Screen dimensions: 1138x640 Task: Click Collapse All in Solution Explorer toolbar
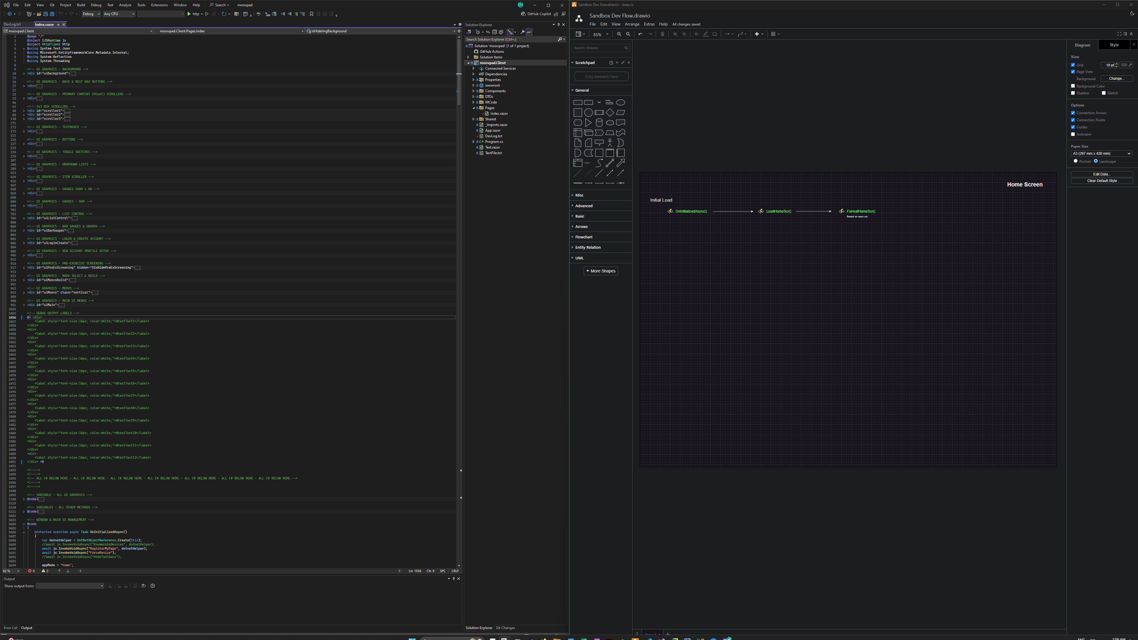[x=494, y=32]
